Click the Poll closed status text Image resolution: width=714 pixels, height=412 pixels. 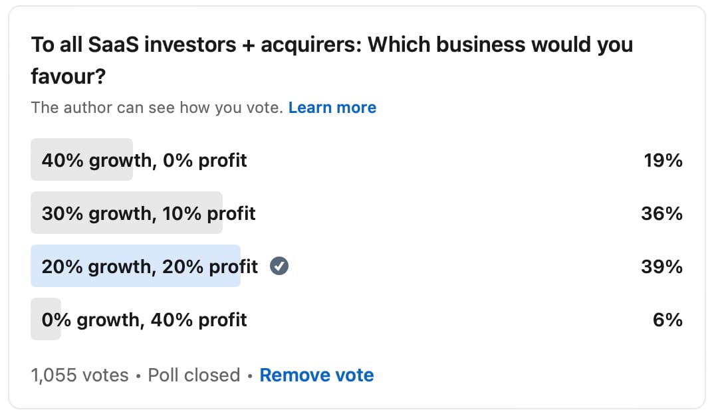[193, 375]
